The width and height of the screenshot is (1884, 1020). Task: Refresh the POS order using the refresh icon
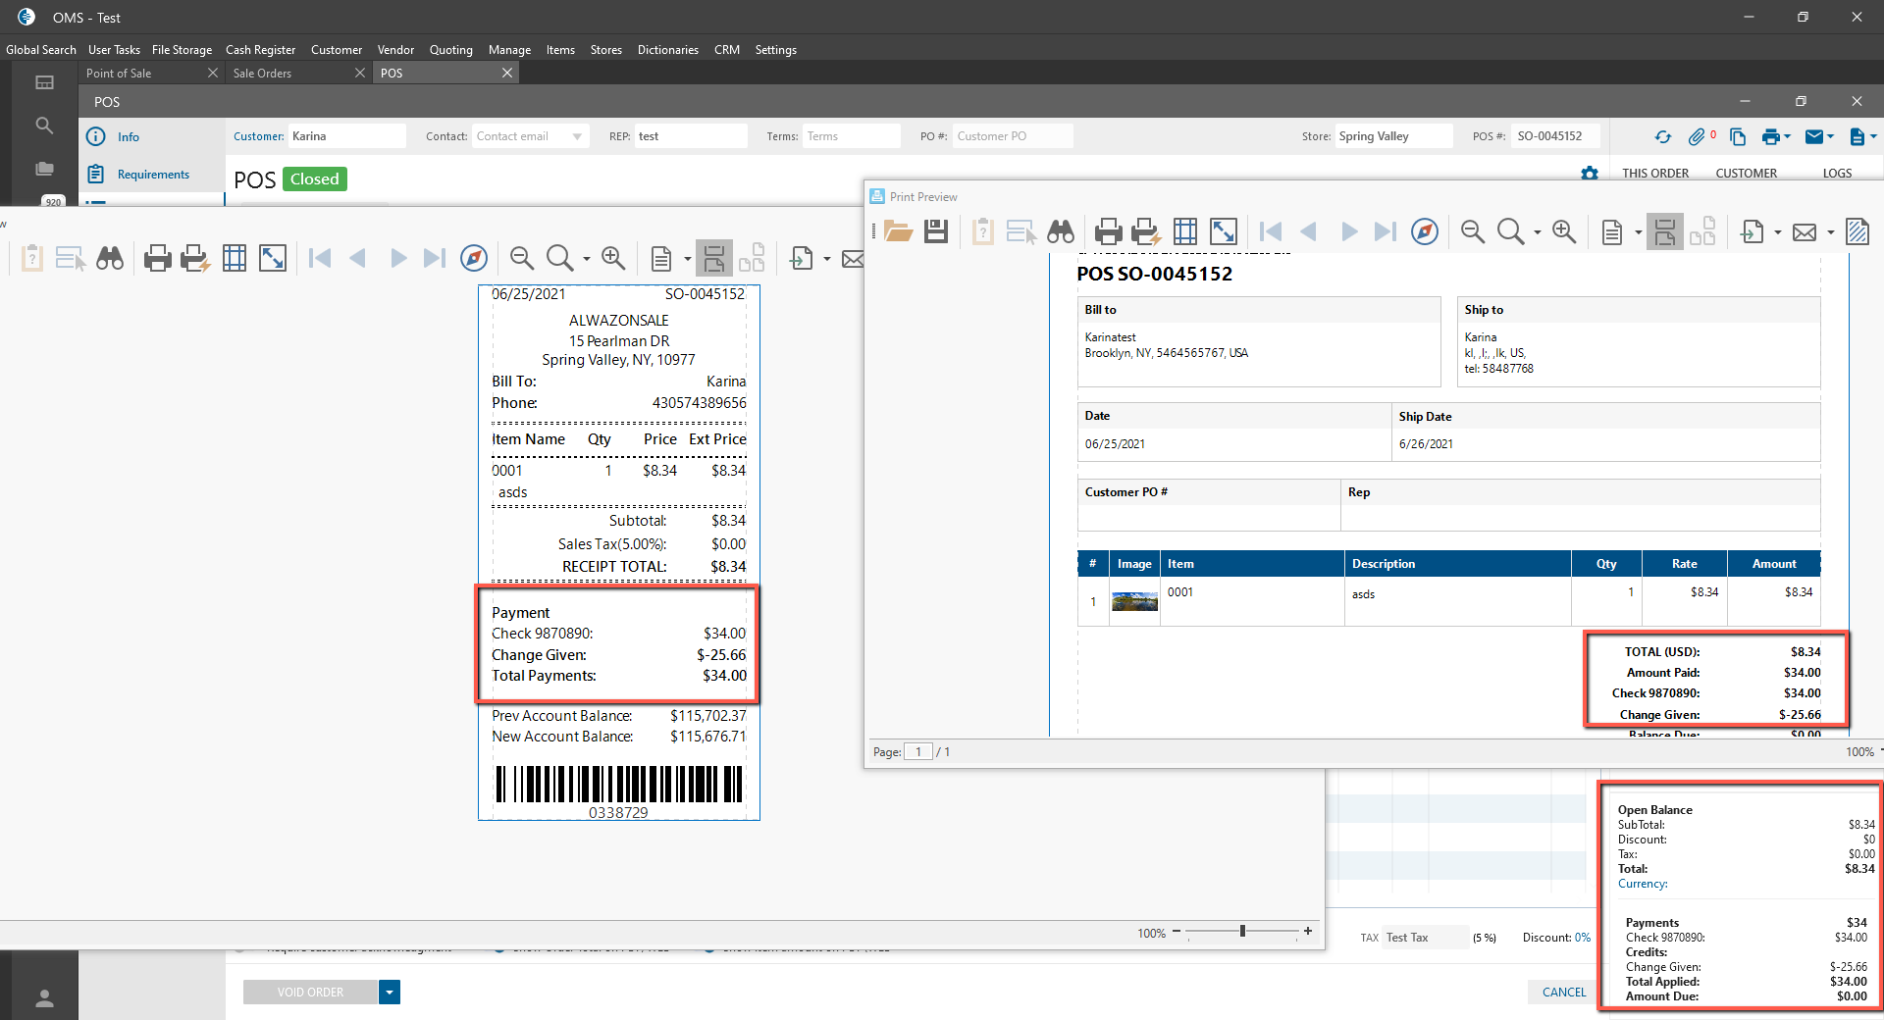[x=1662, y=137]
